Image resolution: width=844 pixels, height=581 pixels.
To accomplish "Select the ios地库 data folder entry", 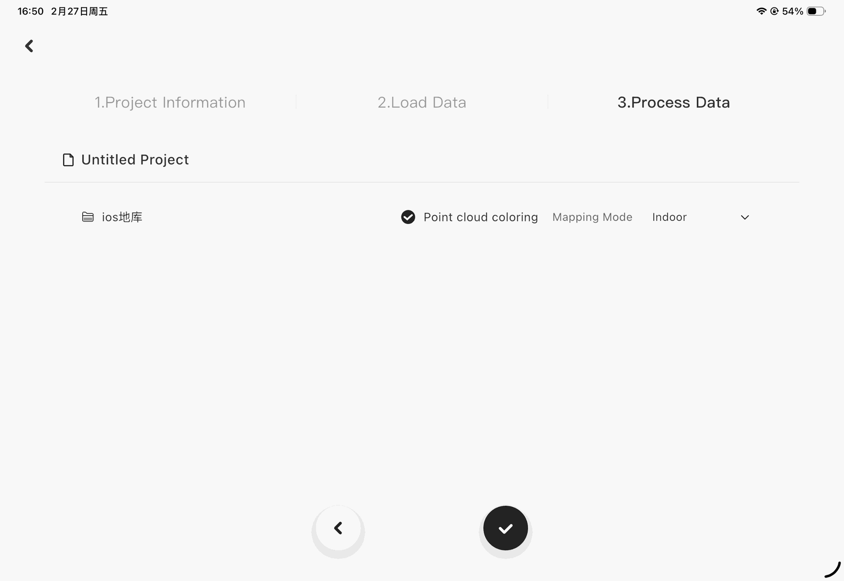I will pos(122,217).
